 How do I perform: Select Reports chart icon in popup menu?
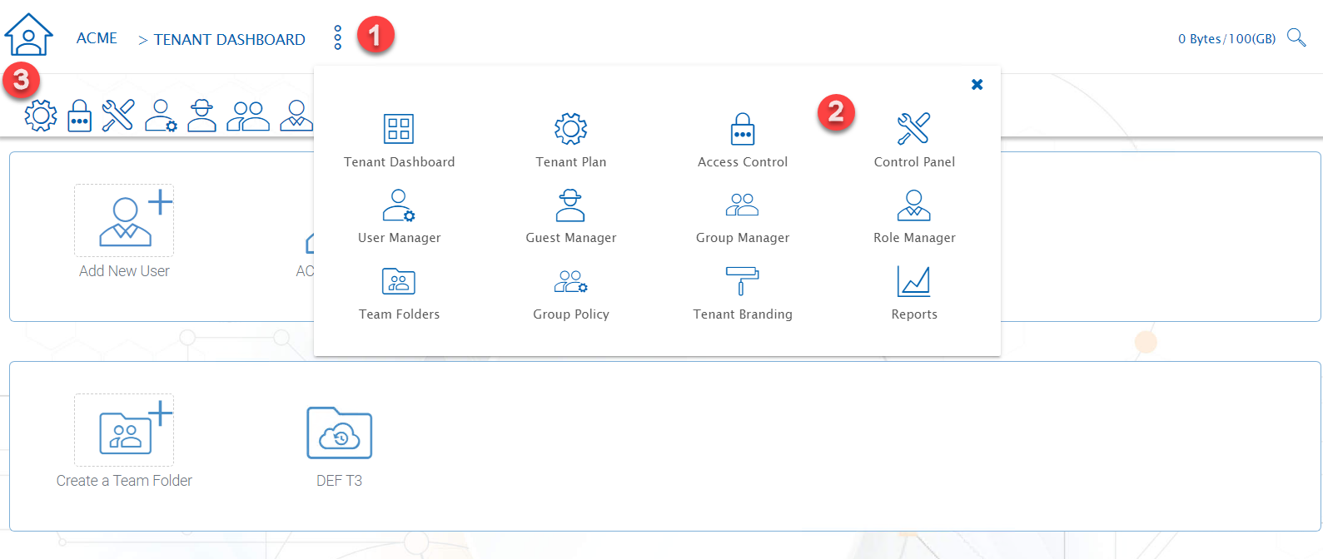914,281
